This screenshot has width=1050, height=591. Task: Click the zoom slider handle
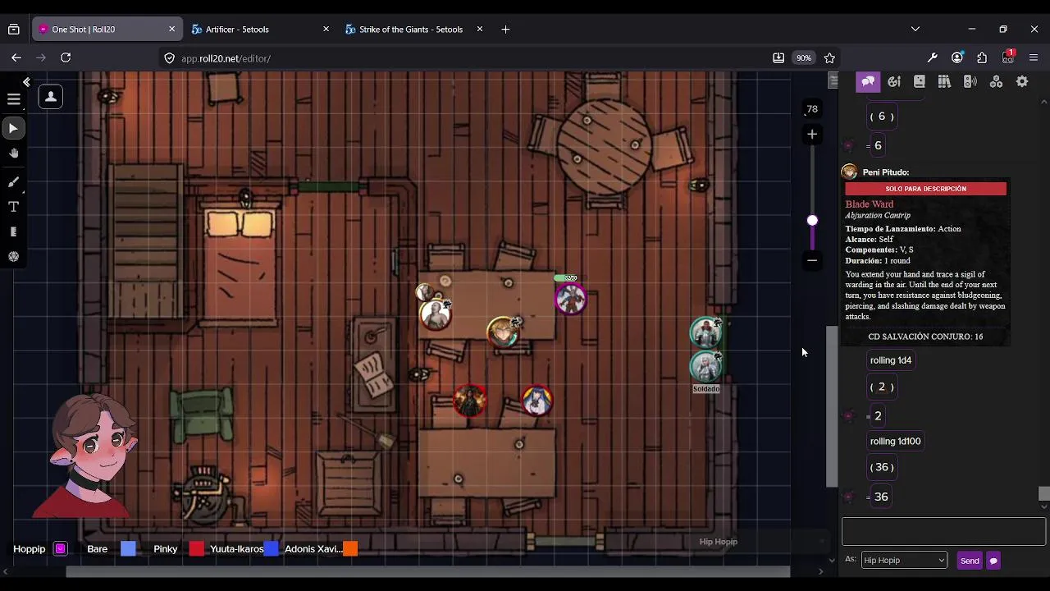pos(812,220)
